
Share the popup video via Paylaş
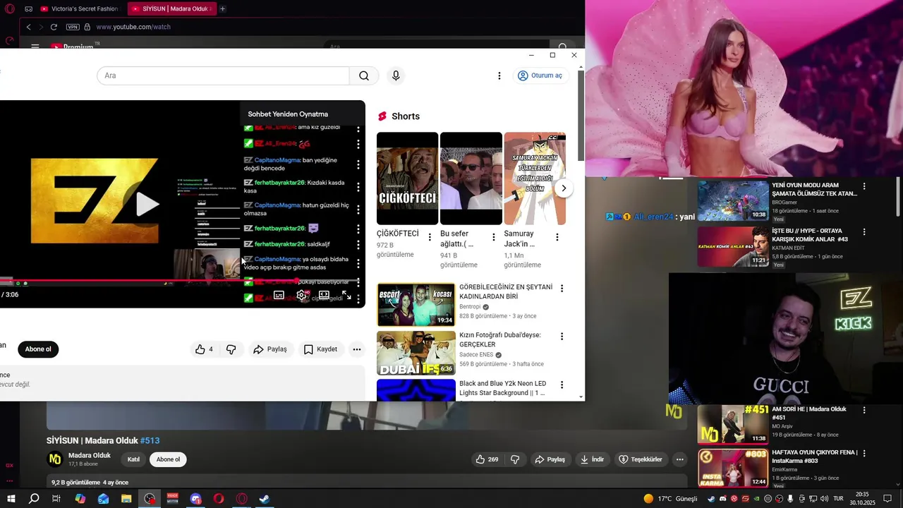click(x=270, y=349)
